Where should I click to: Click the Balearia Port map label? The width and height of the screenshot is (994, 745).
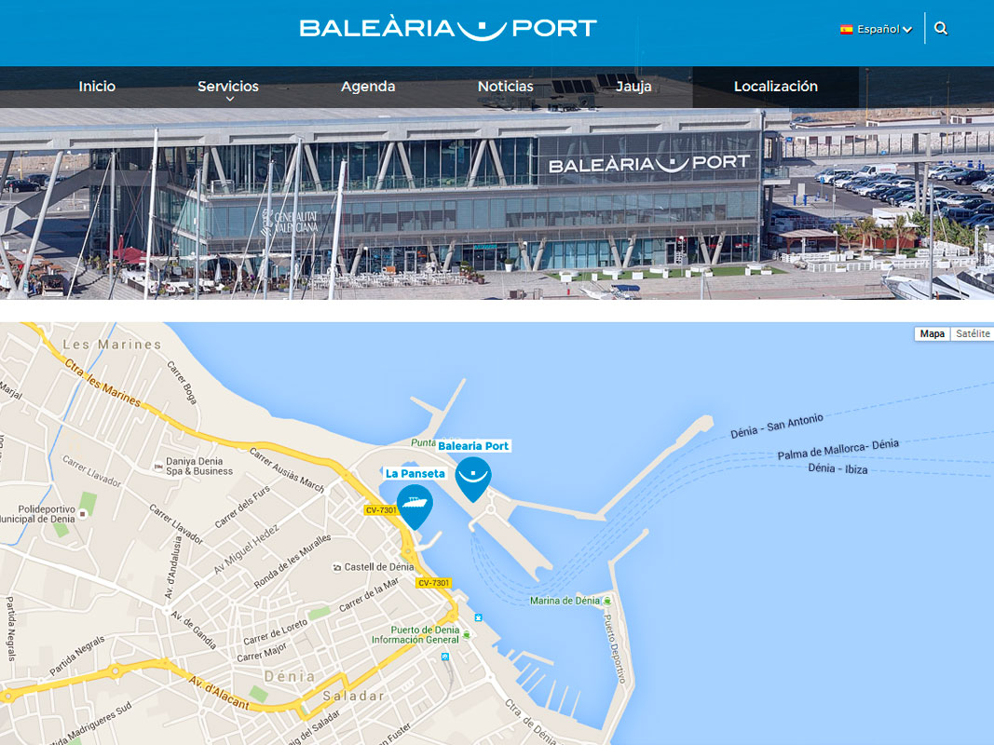pos(473,446)
